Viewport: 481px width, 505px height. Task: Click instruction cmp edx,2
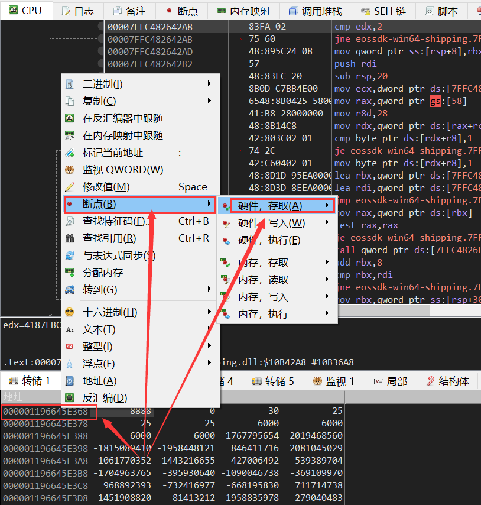pyautogui.click(x=359, y=27)
